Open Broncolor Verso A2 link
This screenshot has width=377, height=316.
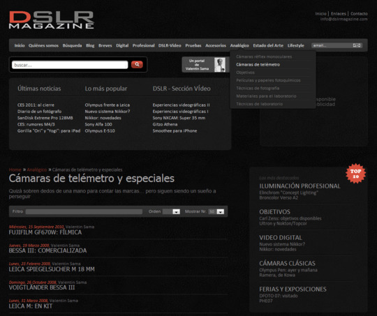pos(279,198)
